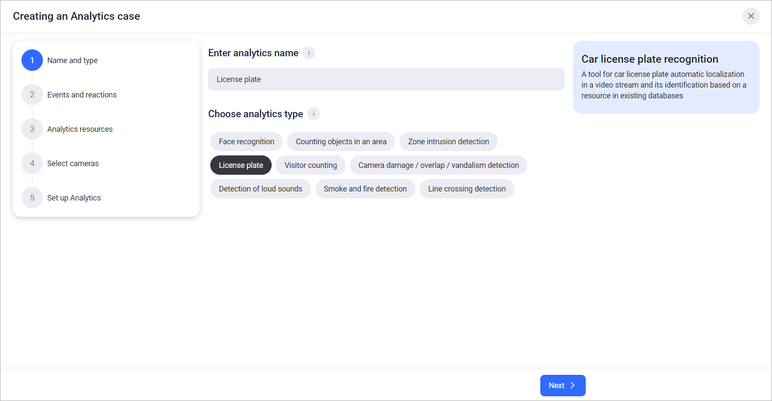This screenshot has height=401, width=772.
Task: Click the step 2 number circle
Action: (32, 94)
